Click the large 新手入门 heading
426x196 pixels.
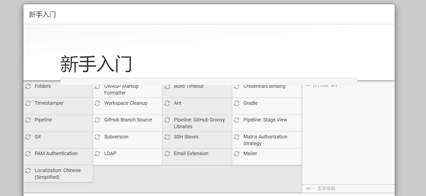(96, 64)
